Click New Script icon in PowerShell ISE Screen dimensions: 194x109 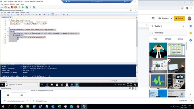click(x=2, y=15)
